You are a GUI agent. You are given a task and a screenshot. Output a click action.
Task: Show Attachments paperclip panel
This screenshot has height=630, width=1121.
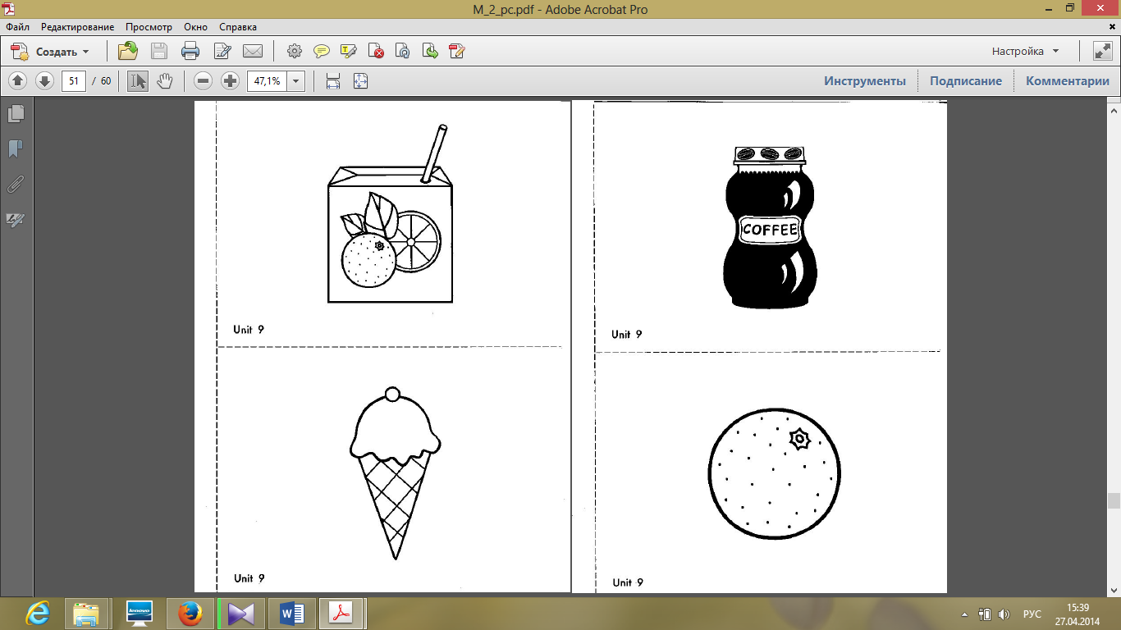16,184
